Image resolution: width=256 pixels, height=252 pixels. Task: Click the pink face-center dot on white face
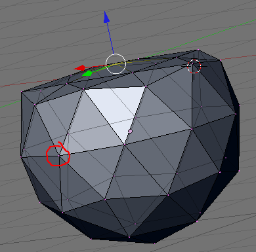pyautogui.click(x=131, y=131)
